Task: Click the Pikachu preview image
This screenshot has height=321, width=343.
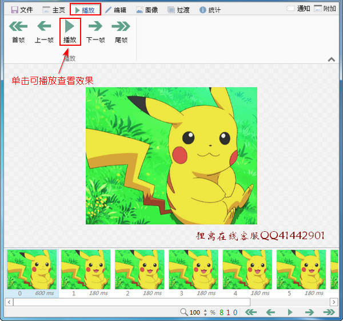Action: point(171,156)
